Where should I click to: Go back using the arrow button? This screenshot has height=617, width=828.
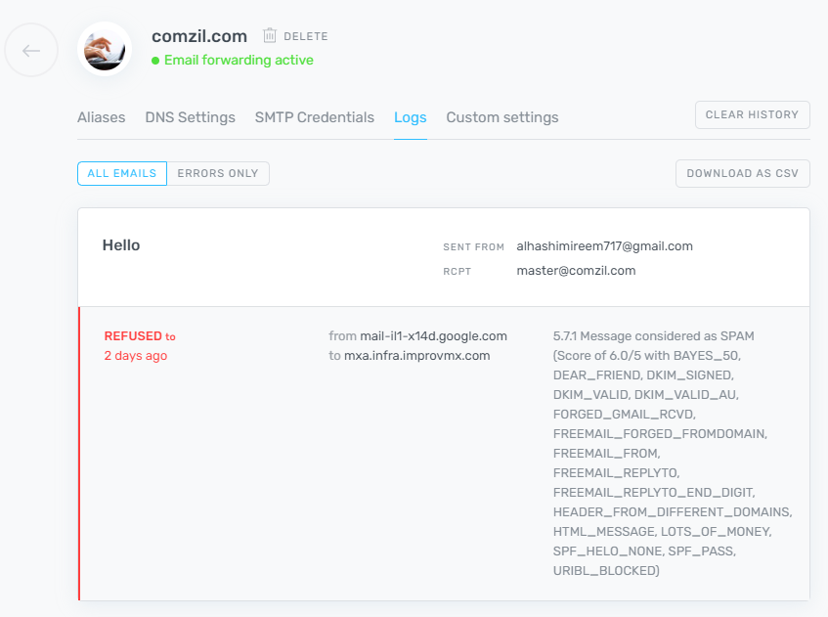[31, 50]
